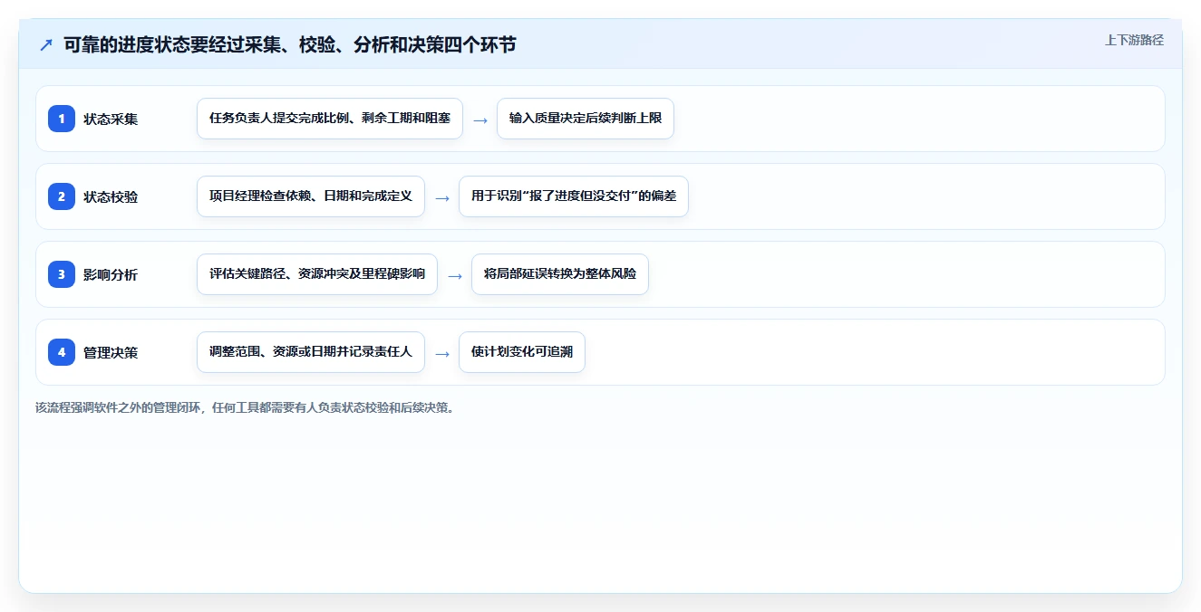Click the step 2 number badge
Screen dimensions: 1201x612
tap(62, 196)
